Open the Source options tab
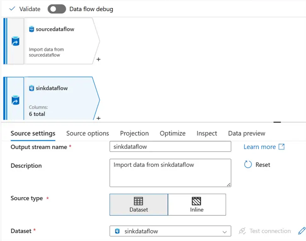306x241 pixels. [87, 133]
